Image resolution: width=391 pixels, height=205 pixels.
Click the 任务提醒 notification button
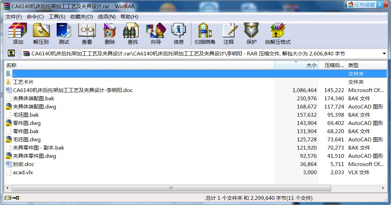point(364,4)
